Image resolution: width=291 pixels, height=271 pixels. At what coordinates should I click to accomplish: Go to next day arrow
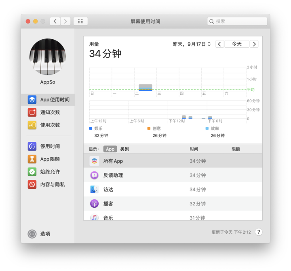(254, 44)
